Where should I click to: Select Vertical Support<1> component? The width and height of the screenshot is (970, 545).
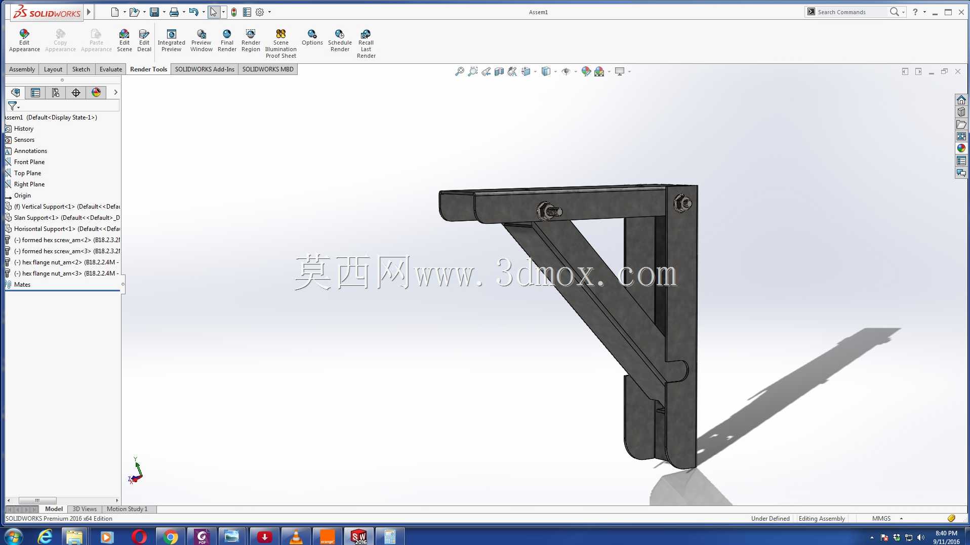click(63, 207)
